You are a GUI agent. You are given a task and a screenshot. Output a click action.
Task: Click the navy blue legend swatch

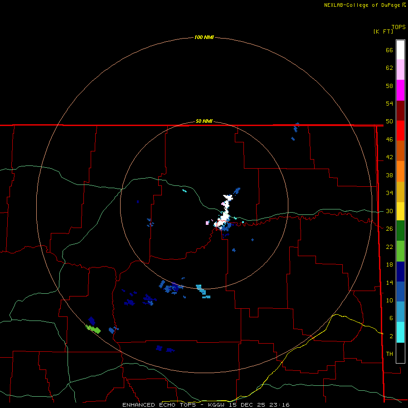click(x=400, y=272)
